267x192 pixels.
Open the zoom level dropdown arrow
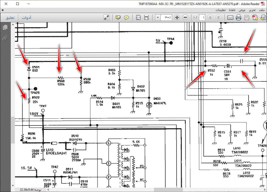[x=158, y=17]
